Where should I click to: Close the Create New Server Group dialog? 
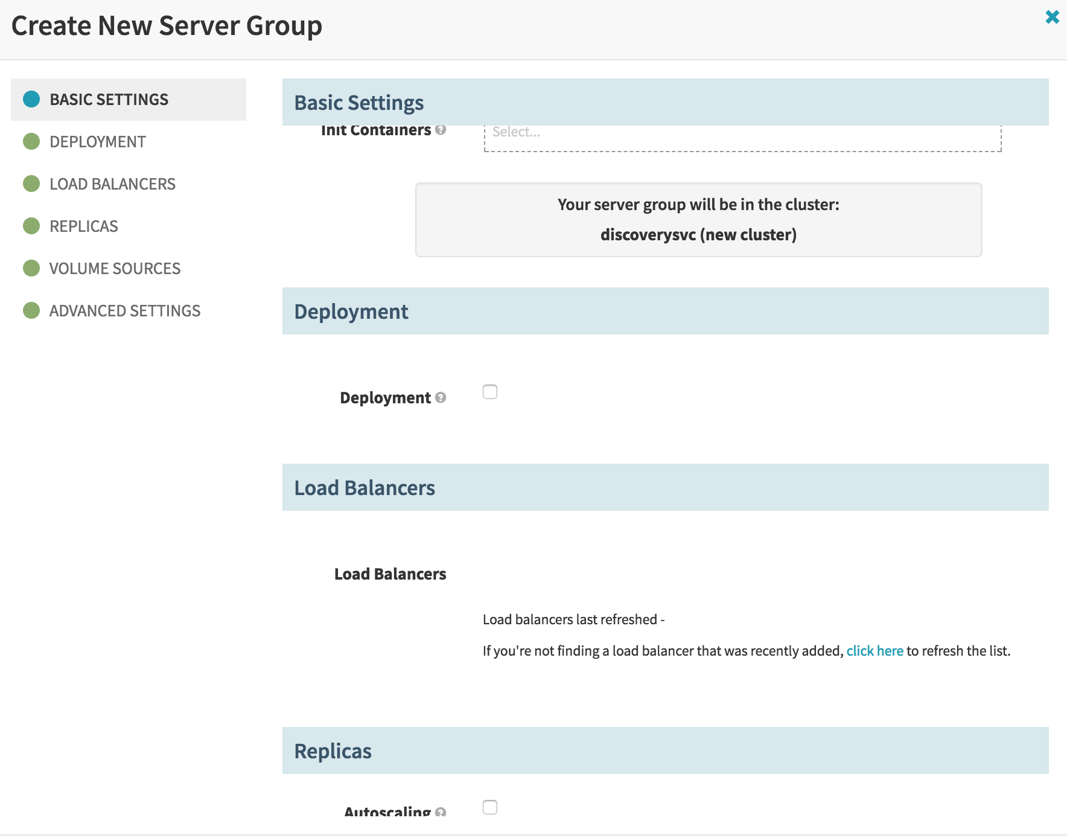tap(1052, 17)
